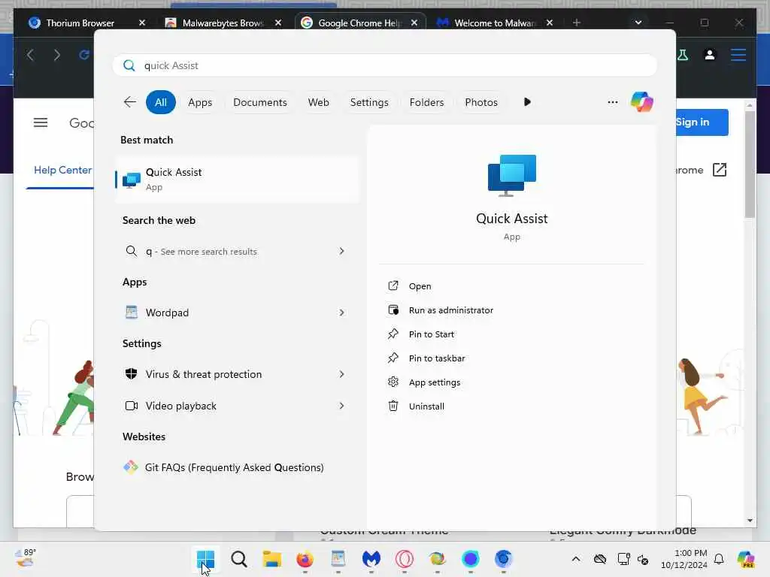The height and width of the screenshot is (577, 770).
Task: Go forward in browser history
Action: 57,54
